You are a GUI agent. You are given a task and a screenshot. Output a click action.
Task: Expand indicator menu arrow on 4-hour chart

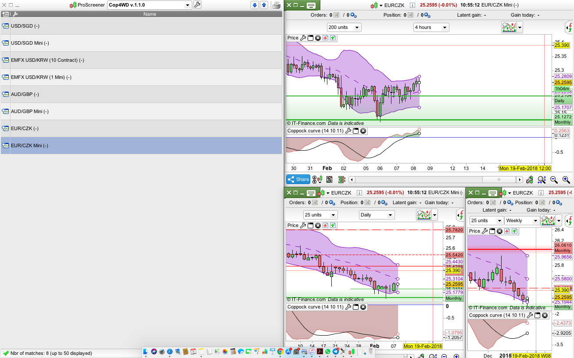[x=520, y=28]
